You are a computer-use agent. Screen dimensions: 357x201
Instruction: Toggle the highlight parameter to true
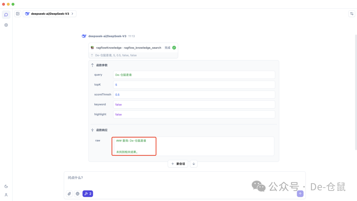194,114
